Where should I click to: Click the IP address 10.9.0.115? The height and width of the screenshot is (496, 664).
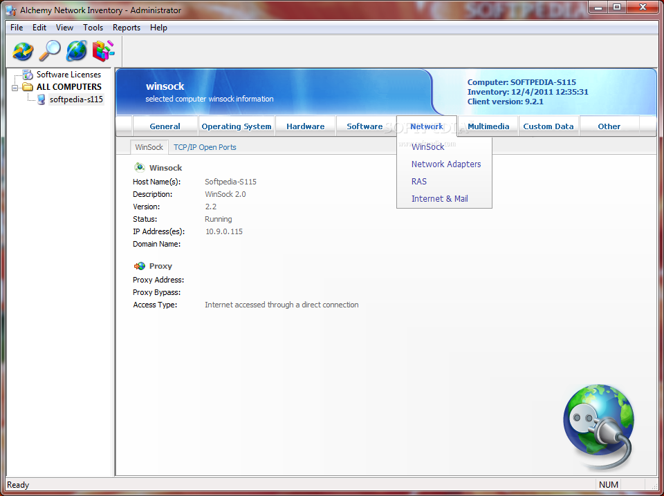click(x=224, y=231)
